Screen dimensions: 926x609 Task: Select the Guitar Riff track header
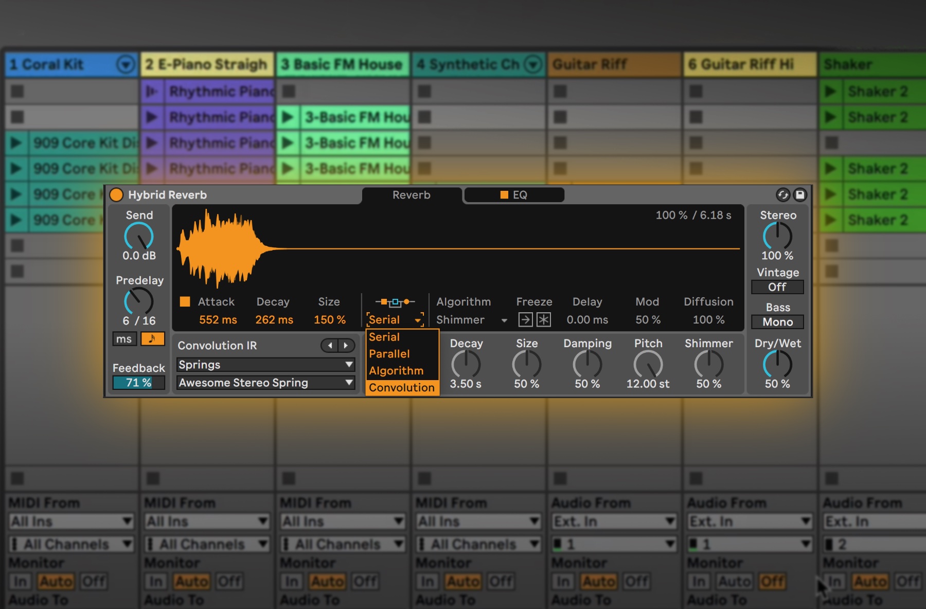click(615, 64)
